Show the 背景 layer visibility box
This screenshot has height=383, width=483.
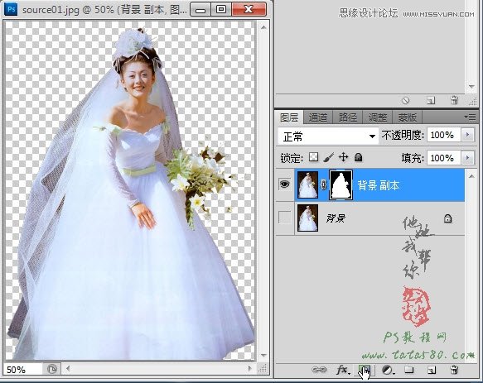point(284,218)
